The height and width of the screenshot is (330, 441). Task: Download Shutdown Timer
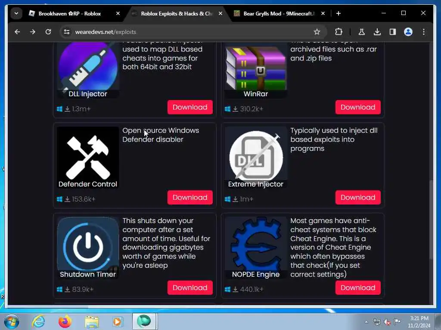click(x=190, y=287)
